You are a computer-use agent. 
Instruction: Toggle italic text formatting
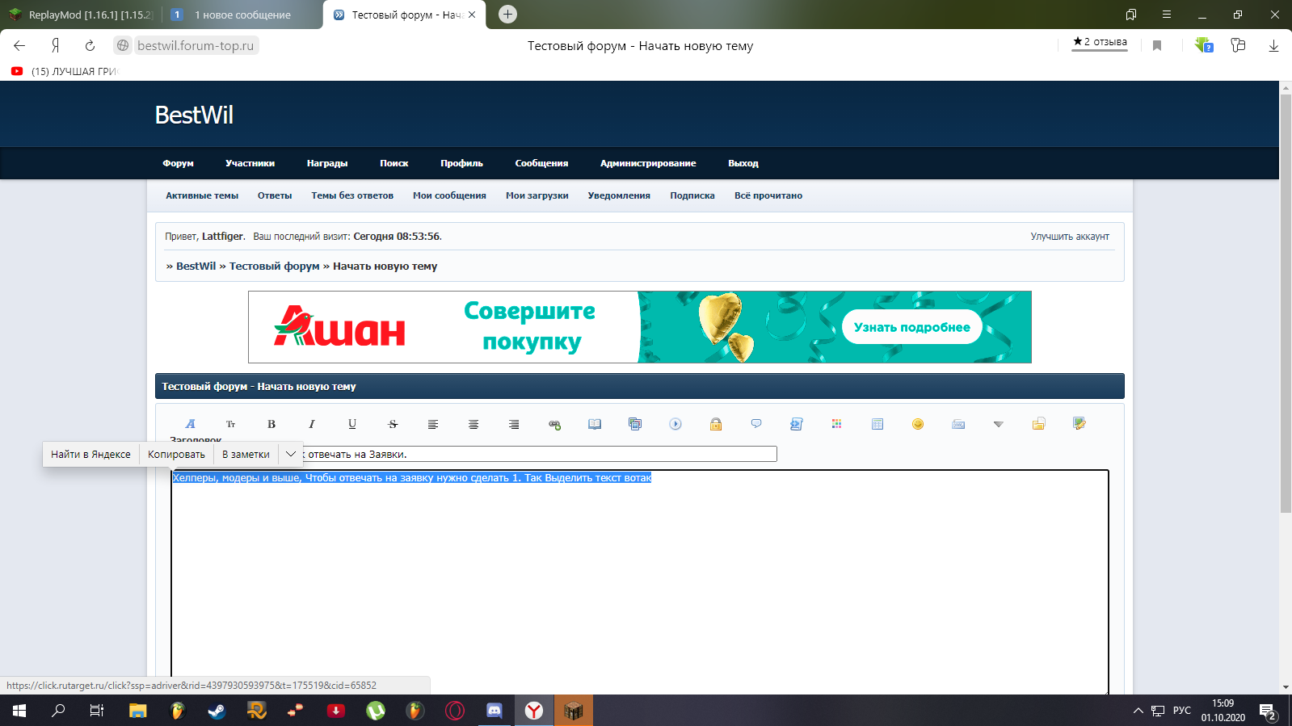coord(312,424)
